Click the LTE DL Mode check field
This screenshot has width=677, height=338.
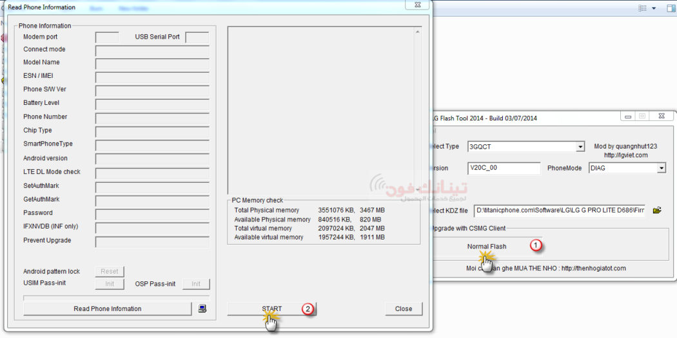(x=152, y=173)
